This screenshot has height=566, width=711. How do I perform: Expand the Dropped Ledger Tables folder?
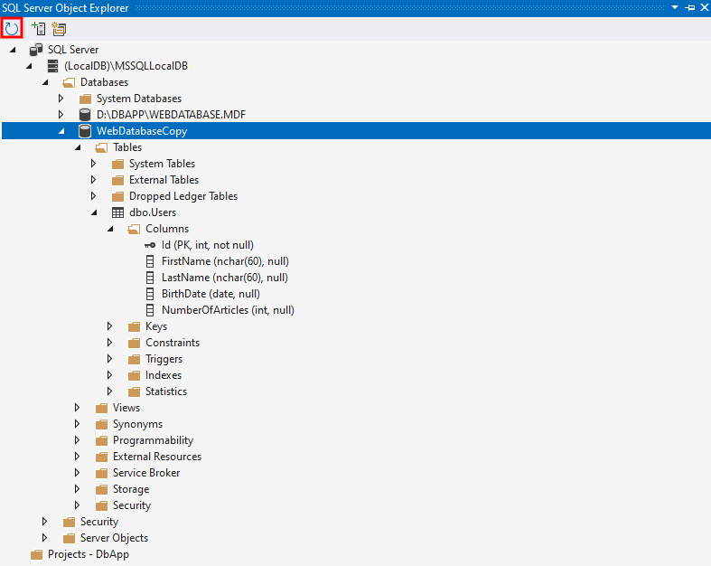click(x=93, y=196)
